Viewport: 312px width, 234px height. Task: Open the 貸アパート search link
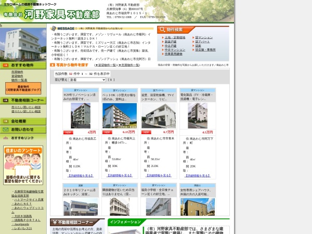tap(202, 42)
